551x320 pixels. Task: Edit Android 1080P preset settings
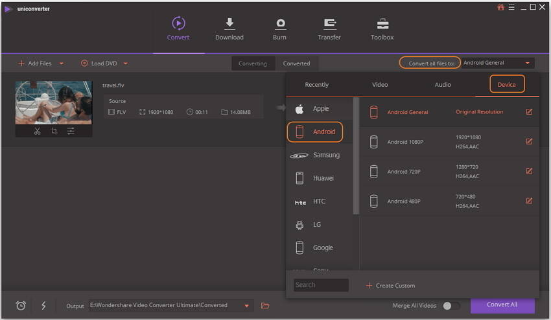tap(529, 141)
